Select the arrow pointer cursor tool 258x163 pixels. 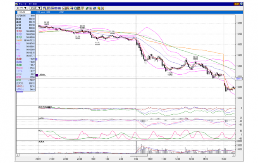pyautogui.click(x=91, y=8)
